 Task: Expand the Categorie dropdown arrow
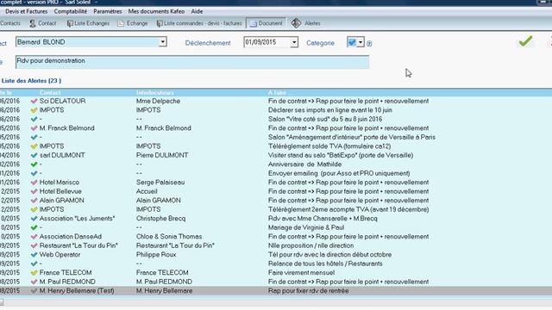[361, 42]
